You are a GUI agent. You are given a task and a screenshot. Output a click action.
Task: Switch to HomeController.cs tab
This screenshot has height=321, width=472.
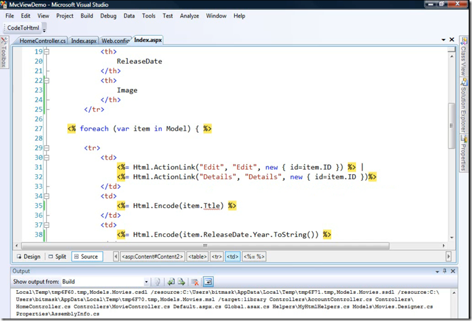click(x=43, y=41)
